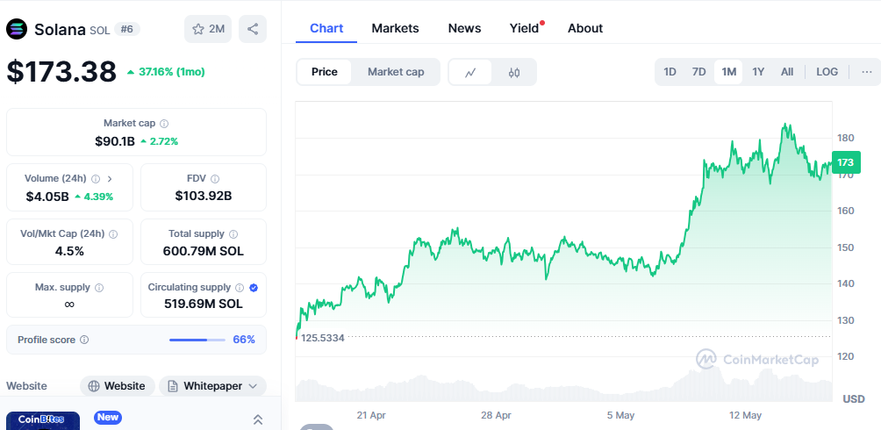Toggle chart to Price view
This screenshot has height=430, width=881.
pos(325,72)
